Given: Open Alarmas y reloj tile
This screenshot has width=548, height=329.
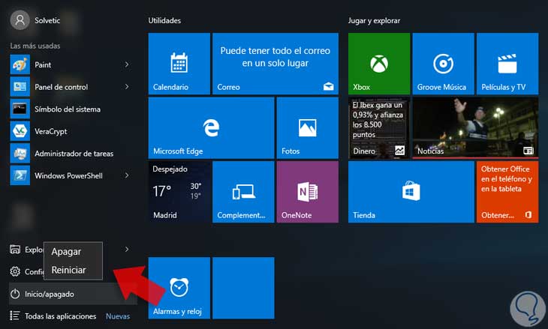Looking at the screenshot, I should (x=179, y=288).
